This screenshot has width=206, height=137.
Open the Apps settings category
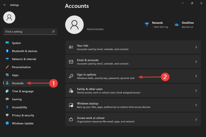point(15,75)
